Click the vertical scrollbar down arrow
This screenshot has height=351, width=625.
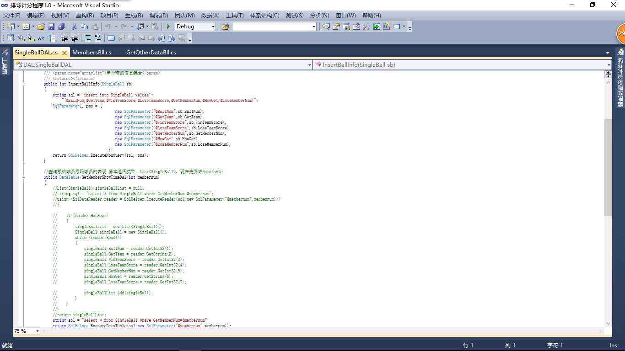(608, 324)
